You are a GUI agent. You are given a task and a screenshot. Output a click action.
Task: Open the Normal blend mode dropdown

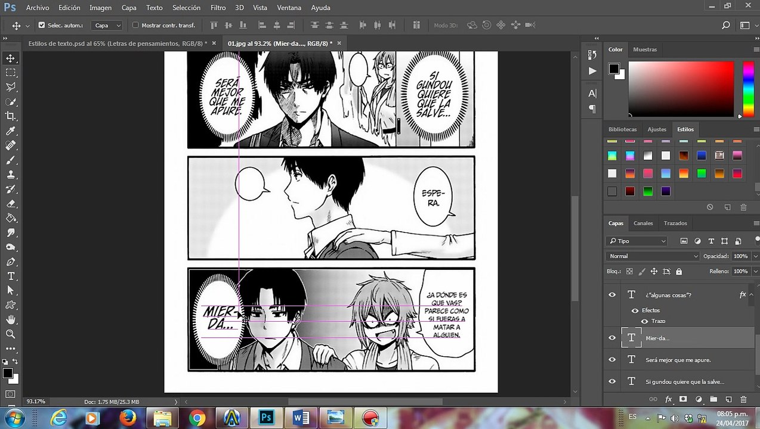pyautogui.click(x=653, y=256)
